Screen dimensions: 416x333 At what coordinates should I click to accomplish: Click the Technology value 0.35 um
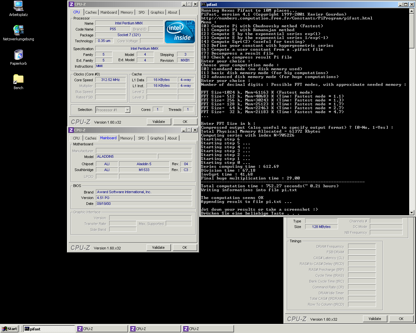104,41
